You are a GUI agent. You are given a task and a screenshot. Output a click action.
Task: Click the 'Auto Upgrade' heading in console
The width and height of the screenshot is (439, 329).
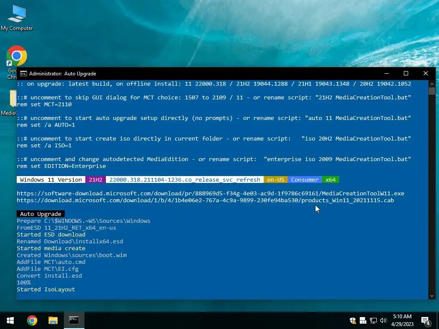tap(41, 214)
